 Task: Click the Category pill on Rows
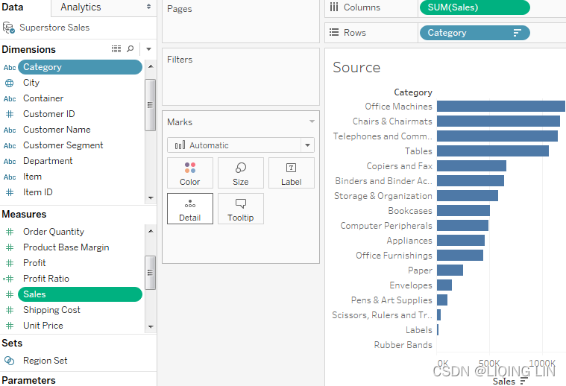point(475,33)
